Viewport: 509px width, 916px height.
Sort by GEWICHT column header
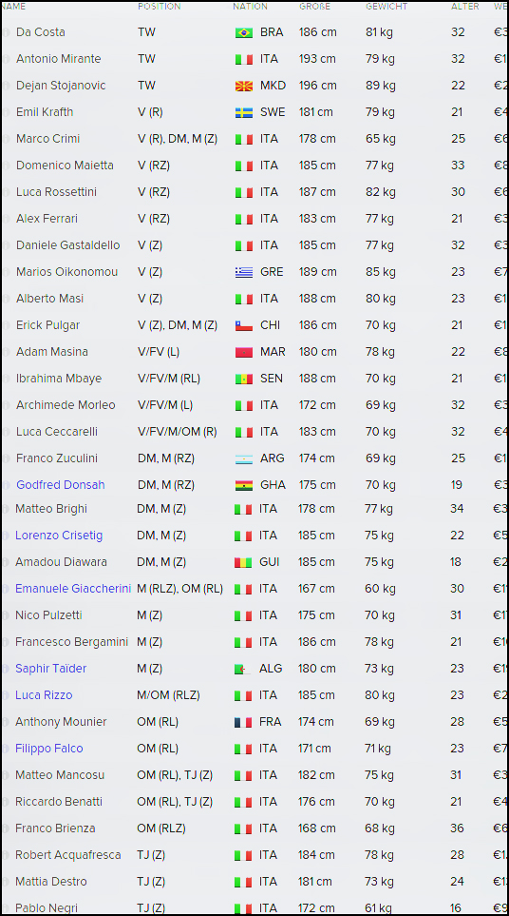(x=386, y=7)
